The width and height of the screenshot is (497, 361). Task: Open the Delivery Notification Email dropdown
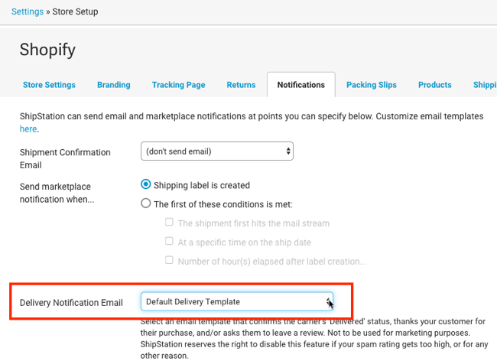click(237, 301)
